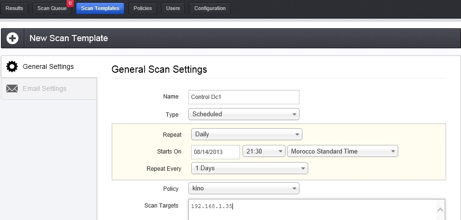Open the Scan Queue tab
461x220 pixels.
pyautogui.click(x=52, y=9)
